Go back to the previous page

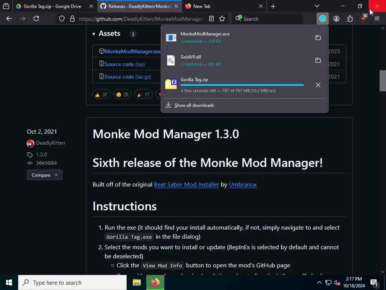click(x=9, y=19)
